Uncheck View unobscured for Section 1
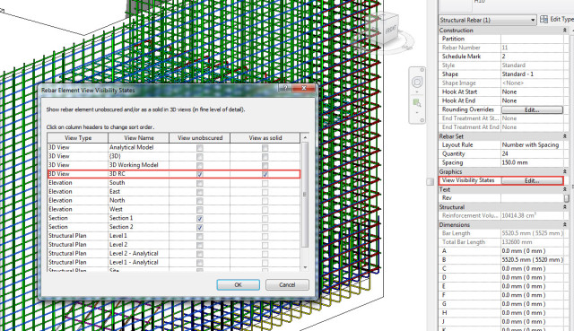This screenshot has height=331, width=574. tap(199, 219)
